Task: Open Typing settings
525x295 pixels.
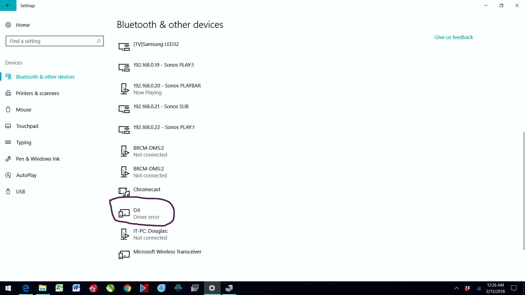Action: [x=24, y=142]
